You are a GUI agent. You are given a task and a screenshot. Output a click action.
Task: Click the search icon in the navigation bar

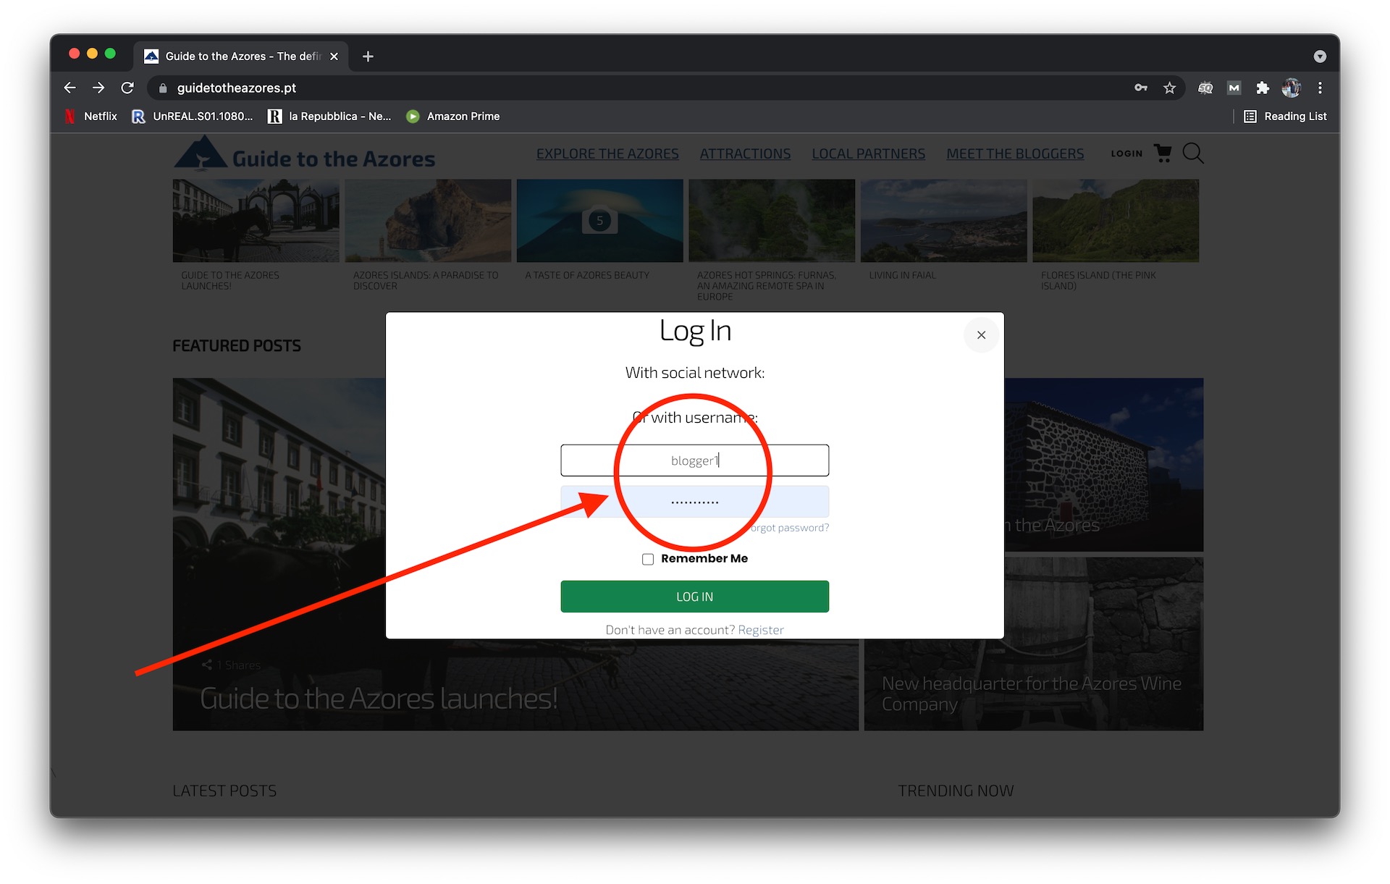click(x=1194, y=153)
